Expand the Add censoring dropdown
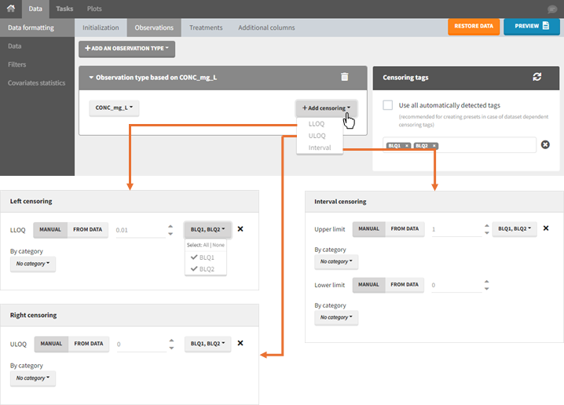 tap(327, 108)
